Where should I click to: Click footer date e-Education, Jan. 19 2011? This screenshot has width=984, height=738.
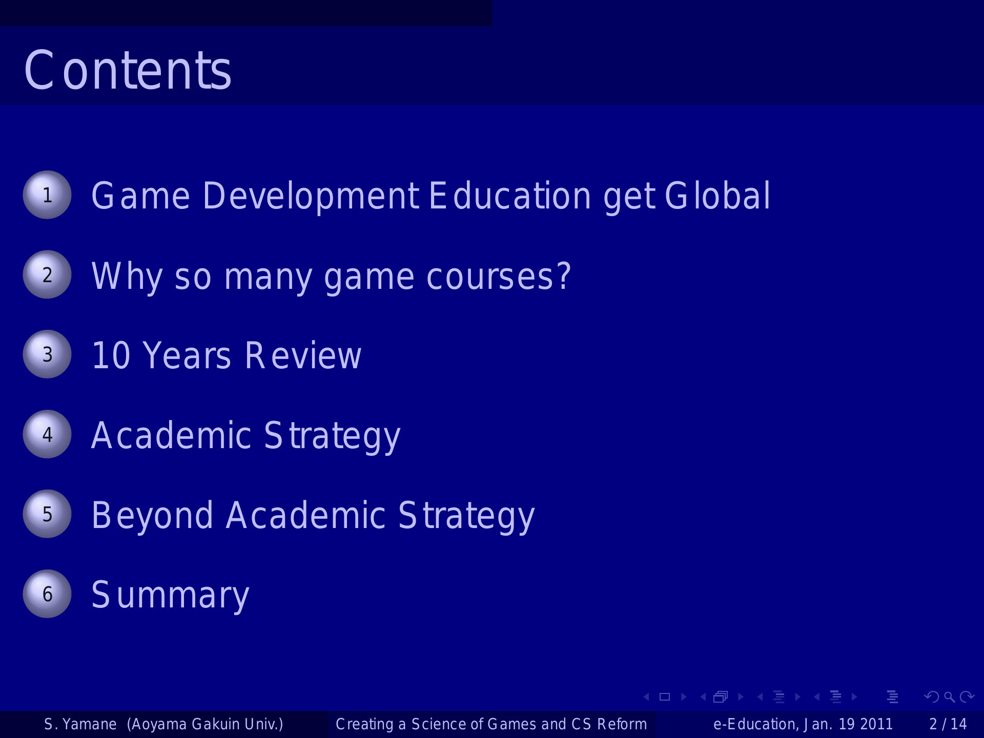pyautogui.click(x=803, y=724)
